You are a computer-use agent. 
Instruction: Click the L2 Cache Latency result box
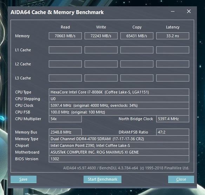tap(173, 64)
